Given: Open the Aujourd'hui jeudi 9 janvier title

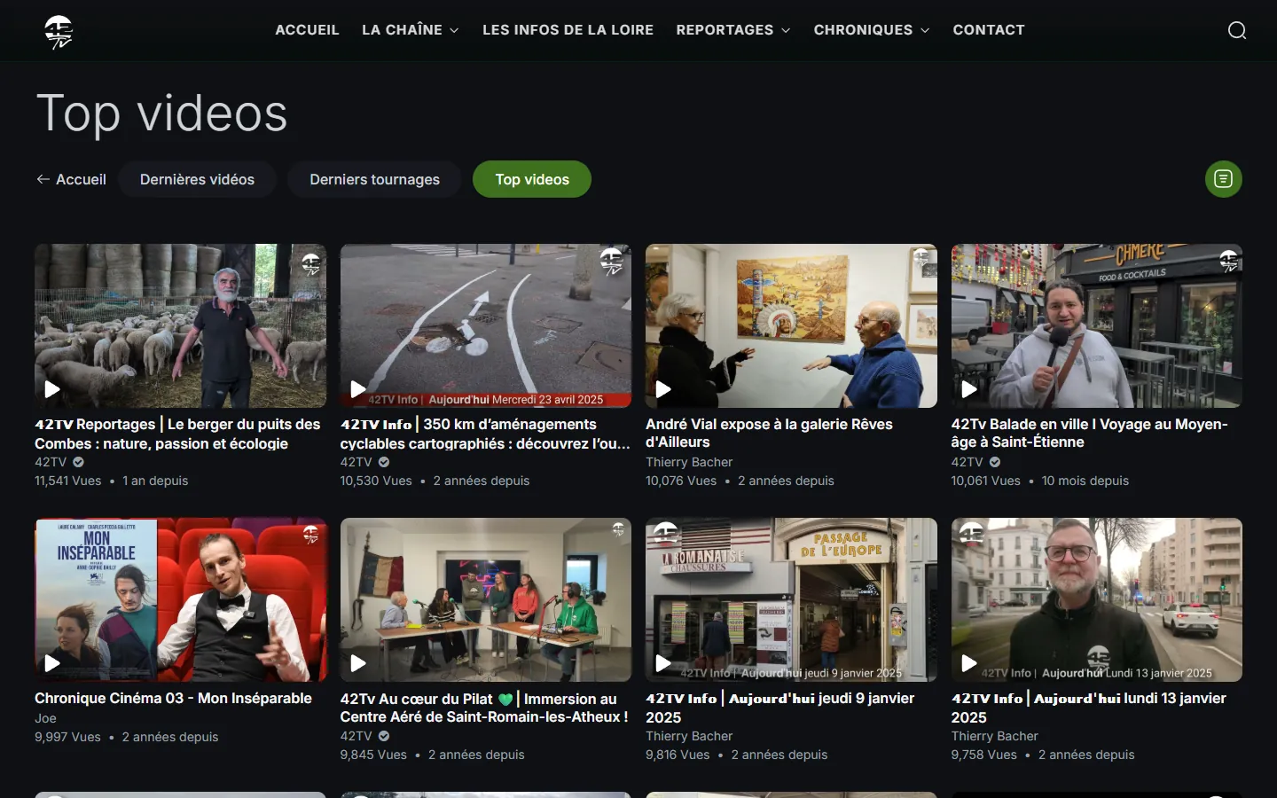Looking at the screenshot, I should point(780,708).
